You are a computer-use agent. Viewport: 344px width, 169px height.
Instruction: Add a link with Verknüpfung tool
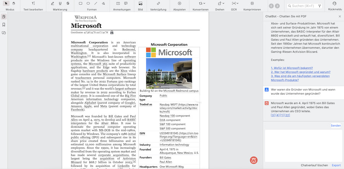[x=158, y=3]
